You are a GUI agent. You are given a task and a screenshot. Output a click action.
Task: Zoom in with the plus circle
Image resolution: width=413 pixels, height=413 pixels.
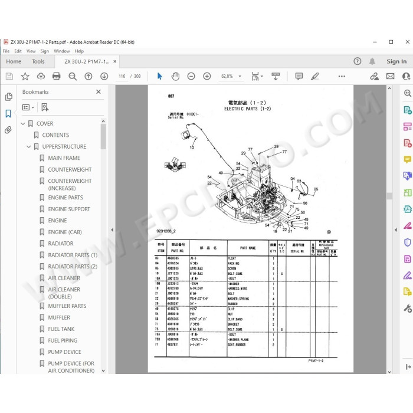(207, 76)
